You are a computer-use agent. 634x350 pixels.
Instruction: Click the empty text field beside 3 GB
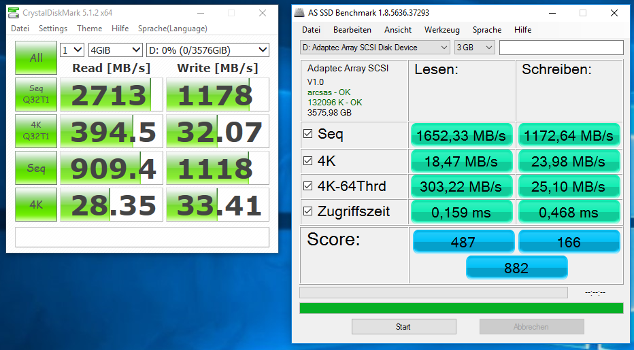click(x=561, y=48)
